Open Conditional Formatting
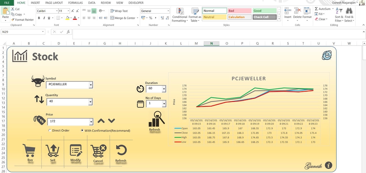 [180, 15]
